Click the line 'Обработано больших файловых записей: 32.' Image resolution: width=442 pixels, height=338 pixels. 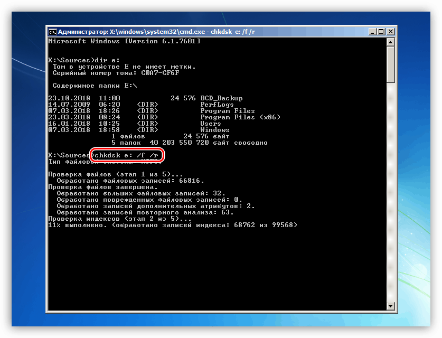[x=141, y=193]
